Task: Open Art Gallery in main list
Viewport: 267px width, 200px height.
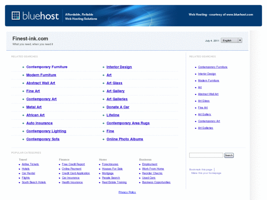Action: [x=116, y=91]
